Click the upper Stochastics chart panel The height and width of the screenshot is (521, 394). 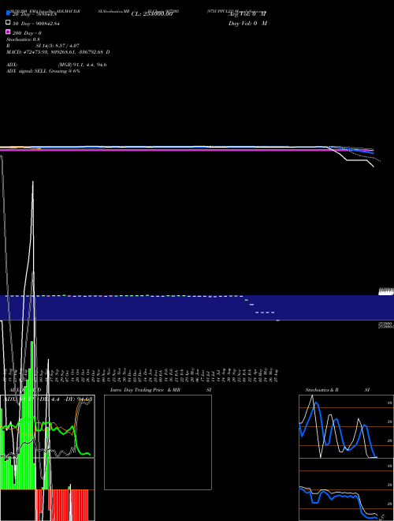346,426
